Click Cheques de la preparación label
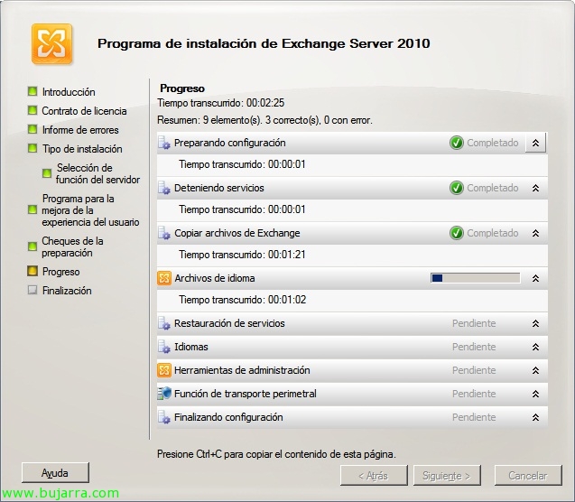This screenshot has height=502, width=575. pyautogui.click(x=72, y=246)
